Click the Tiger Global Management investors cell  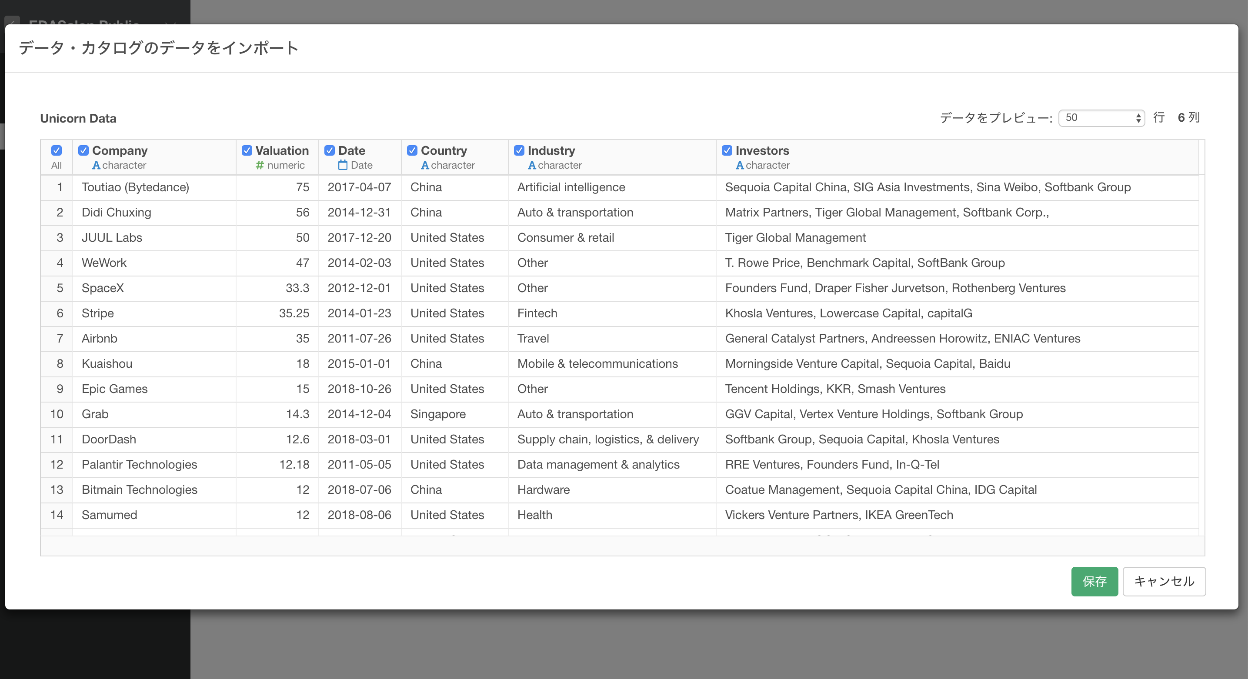[x=958, y=238]
